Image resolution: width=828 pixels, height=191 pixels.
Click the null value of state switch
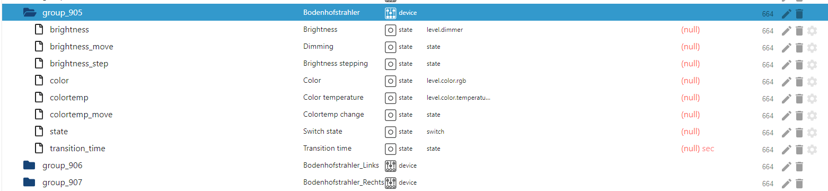click(690, 132)
